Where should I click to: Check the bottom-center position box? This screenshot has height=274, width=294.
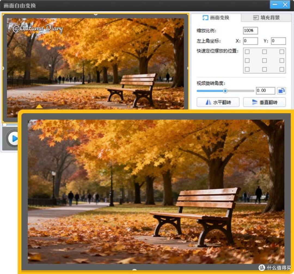click(264, 69)
